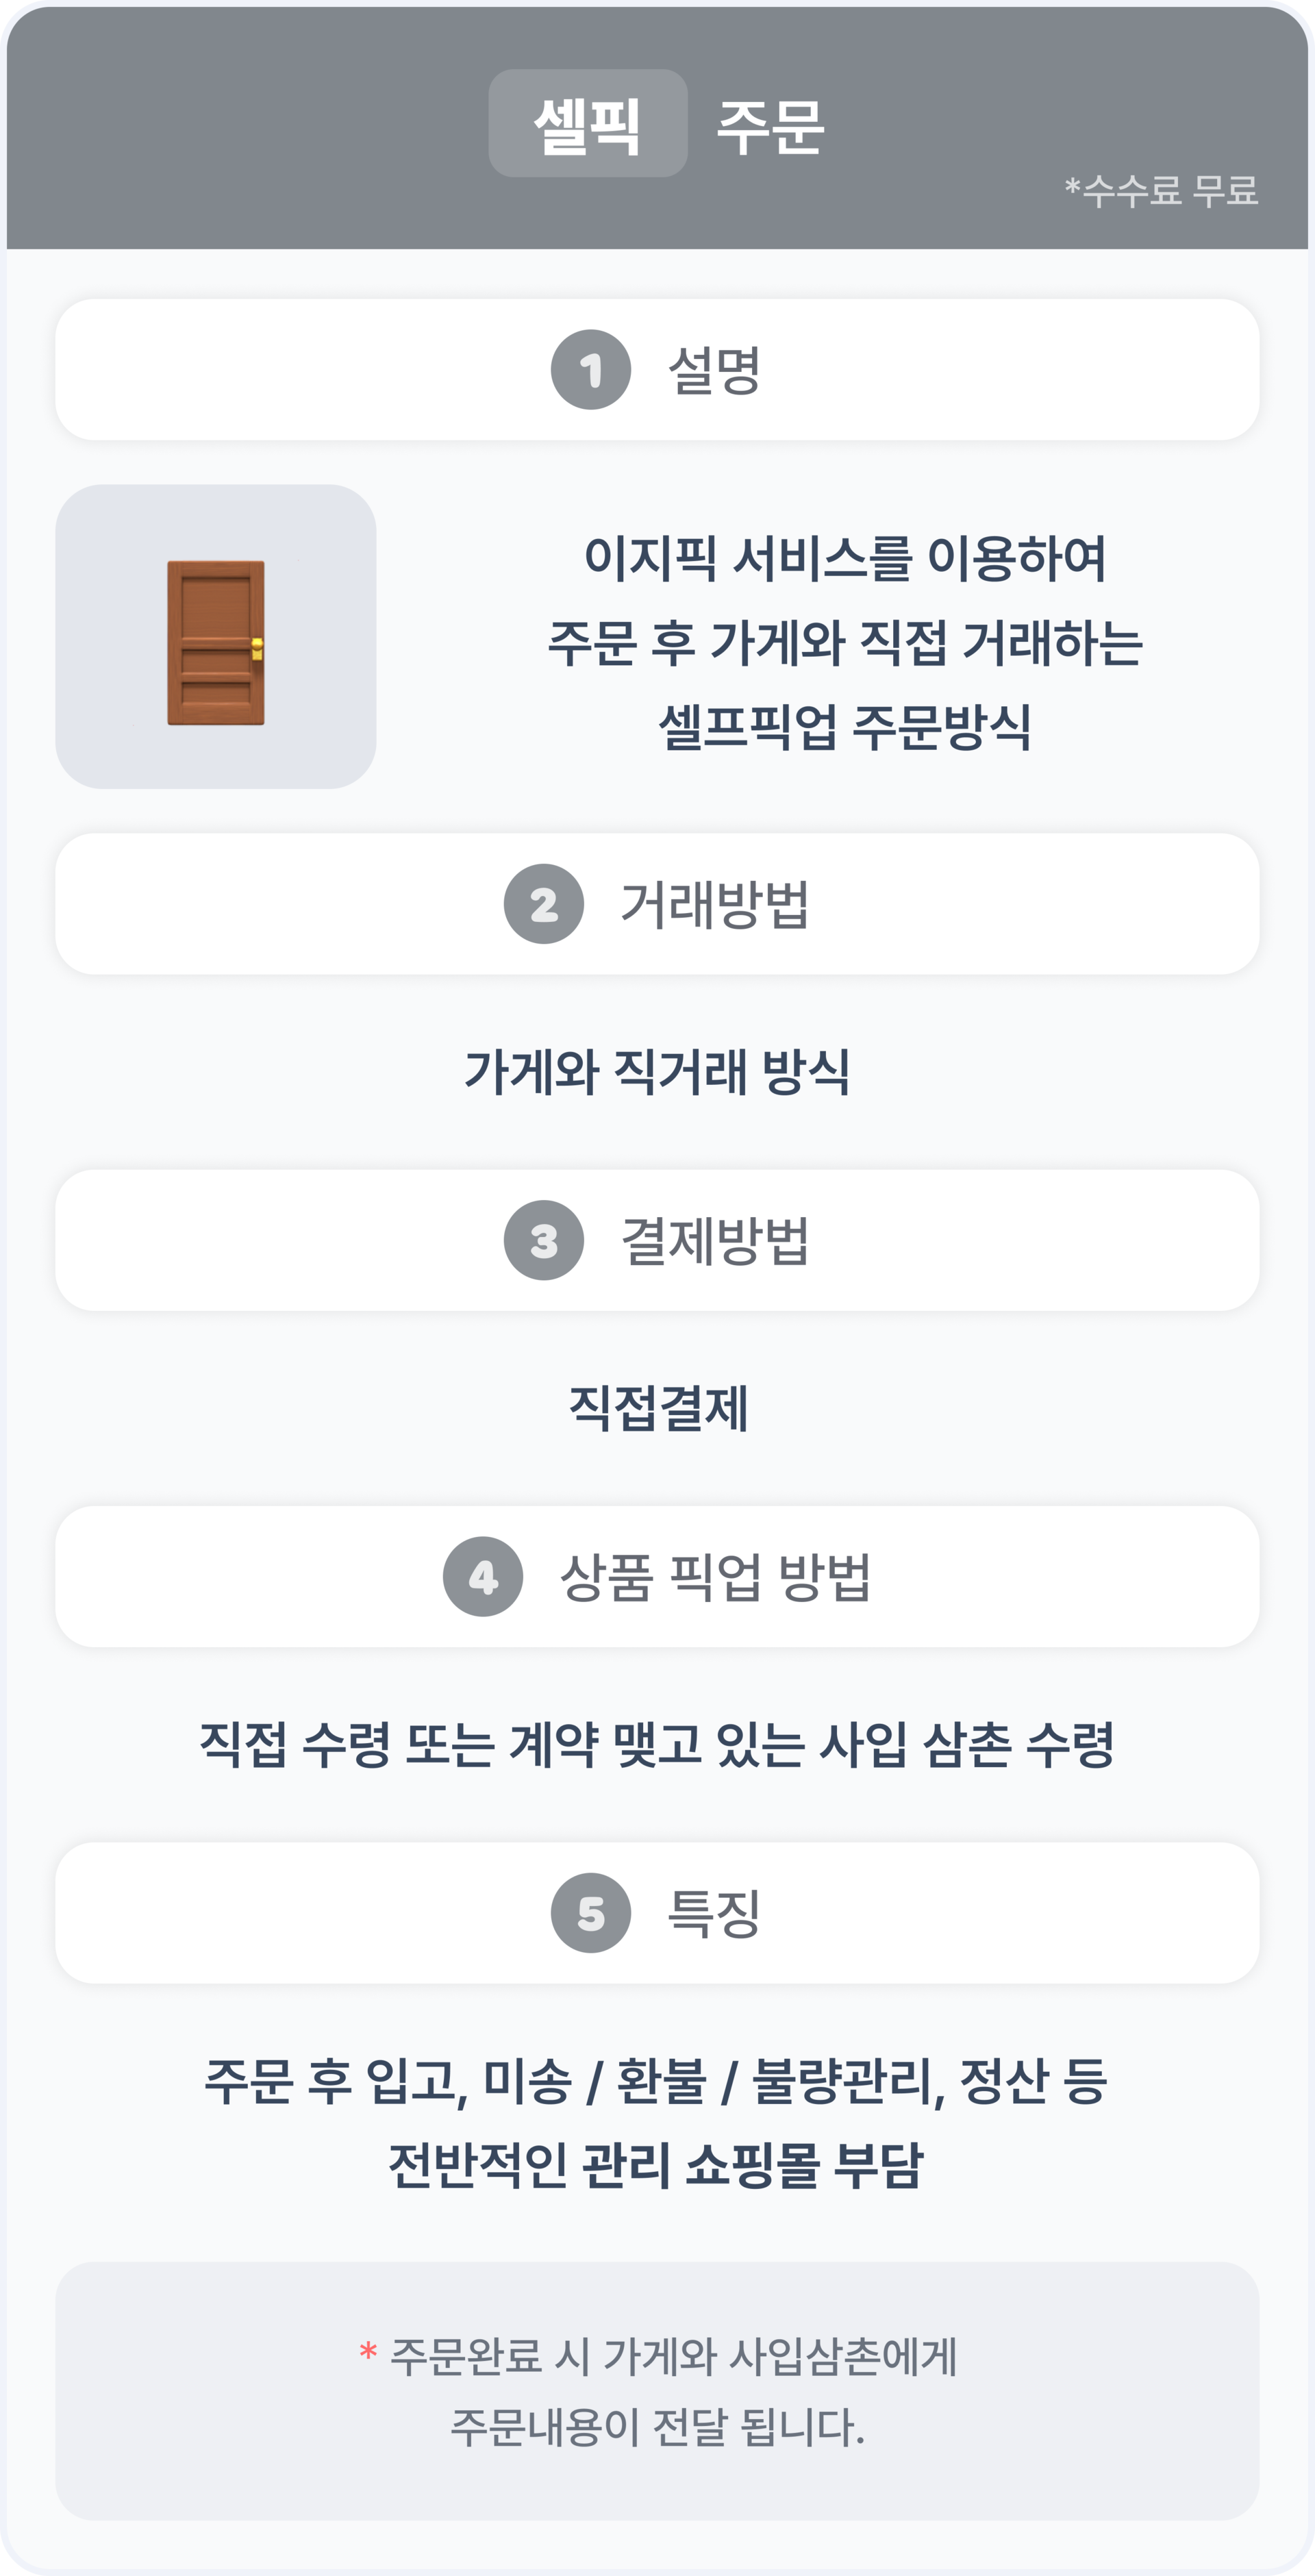Switch to the 주문 header tab
The width and height of the screenshot is (1315, 2576).
coord(770,126)
